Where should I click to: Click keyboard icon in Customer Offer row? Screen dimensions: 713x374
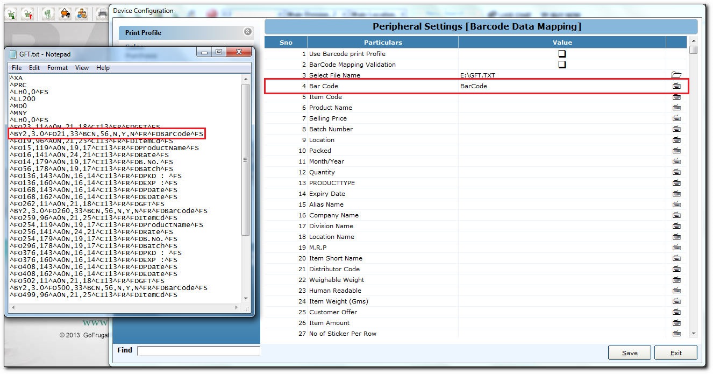click(676, 312)
